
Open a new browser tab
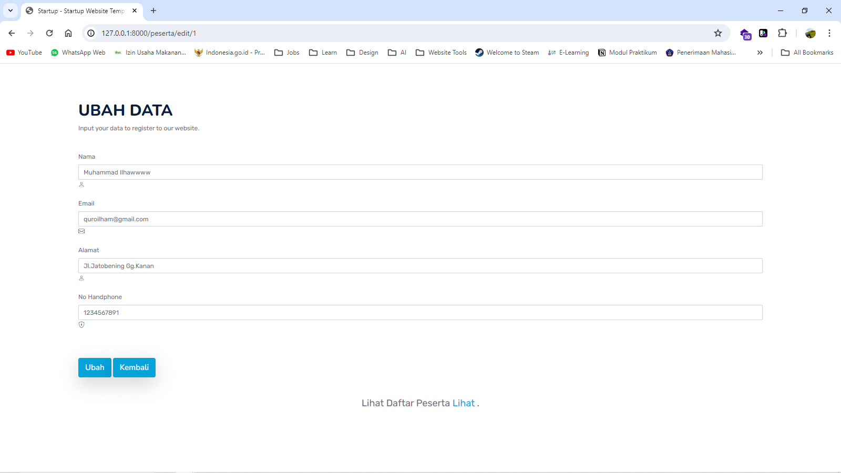[x=153, y=11]
